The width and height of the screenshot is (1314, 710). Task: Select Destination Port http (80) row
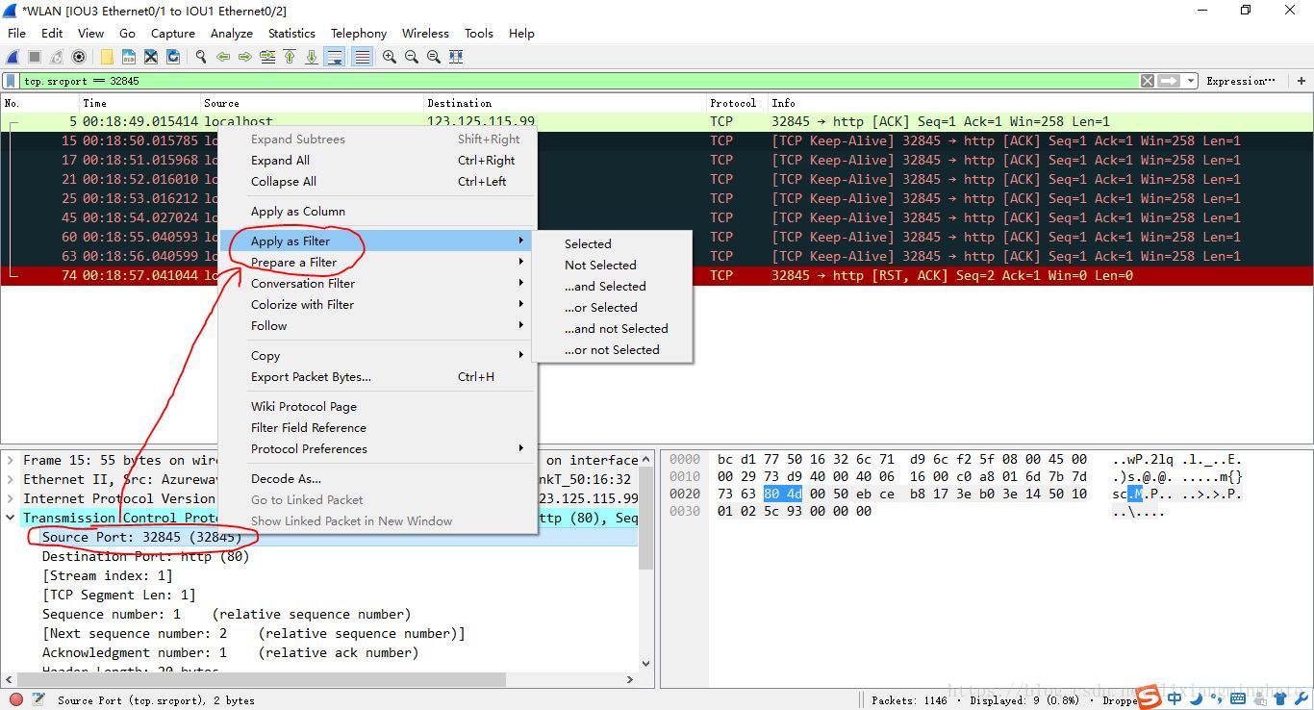point(320,556)
